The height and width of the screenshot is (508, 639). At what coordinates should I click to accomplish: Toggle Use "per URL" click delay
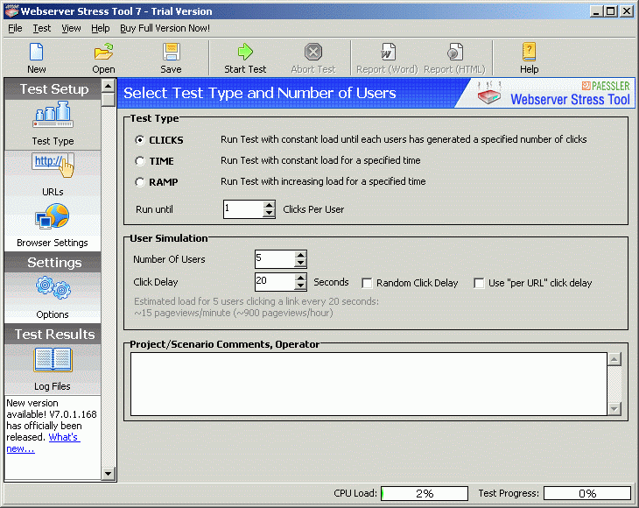tap(479, 283)
